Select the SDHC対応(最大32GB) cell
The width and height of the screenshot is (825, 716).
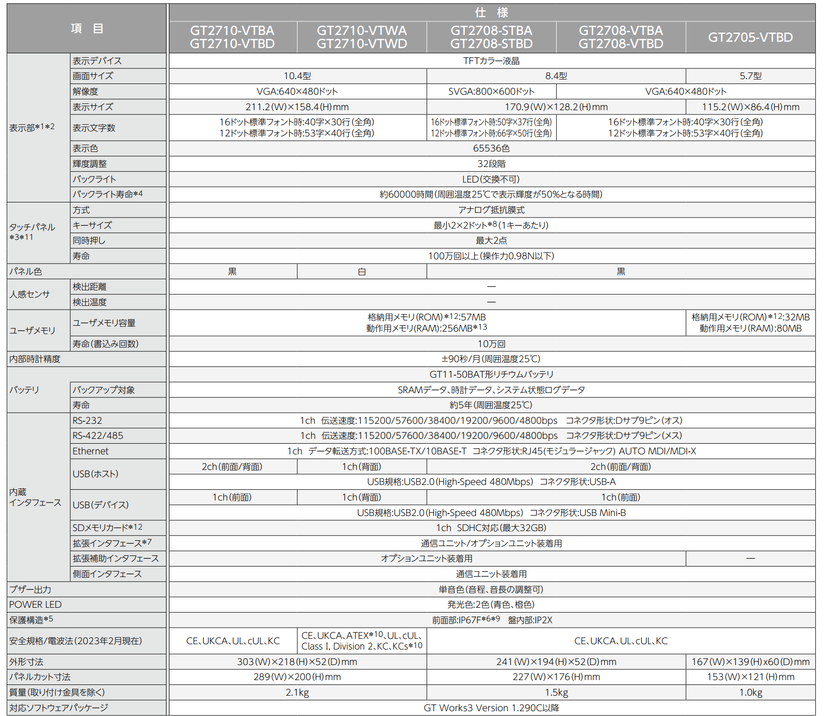[x=492, y=528]
